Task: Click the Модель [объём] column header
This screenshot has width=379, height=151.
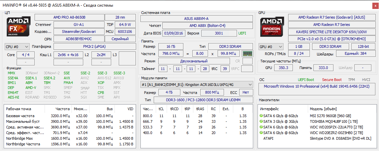Action: coord(342,109)
